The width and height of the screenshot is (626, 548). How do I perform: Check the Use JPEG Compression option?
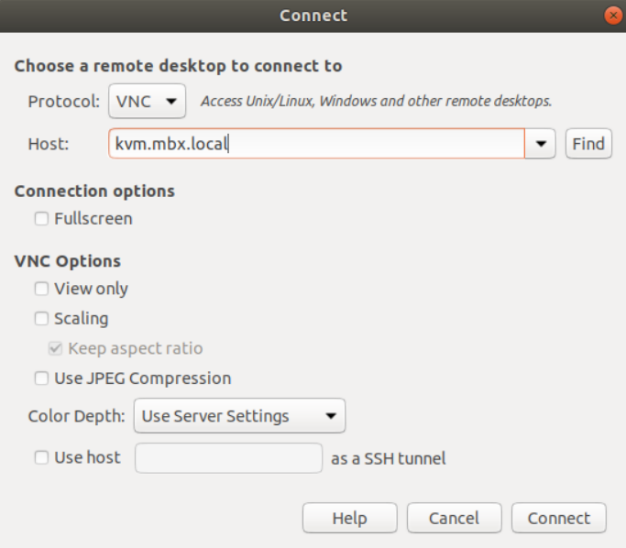pos(41,378)
